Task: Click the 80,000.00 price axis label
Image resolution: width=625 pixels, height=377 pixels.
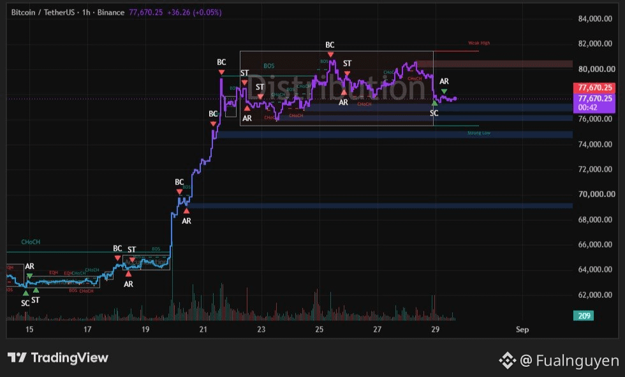Action: [596, 69]
